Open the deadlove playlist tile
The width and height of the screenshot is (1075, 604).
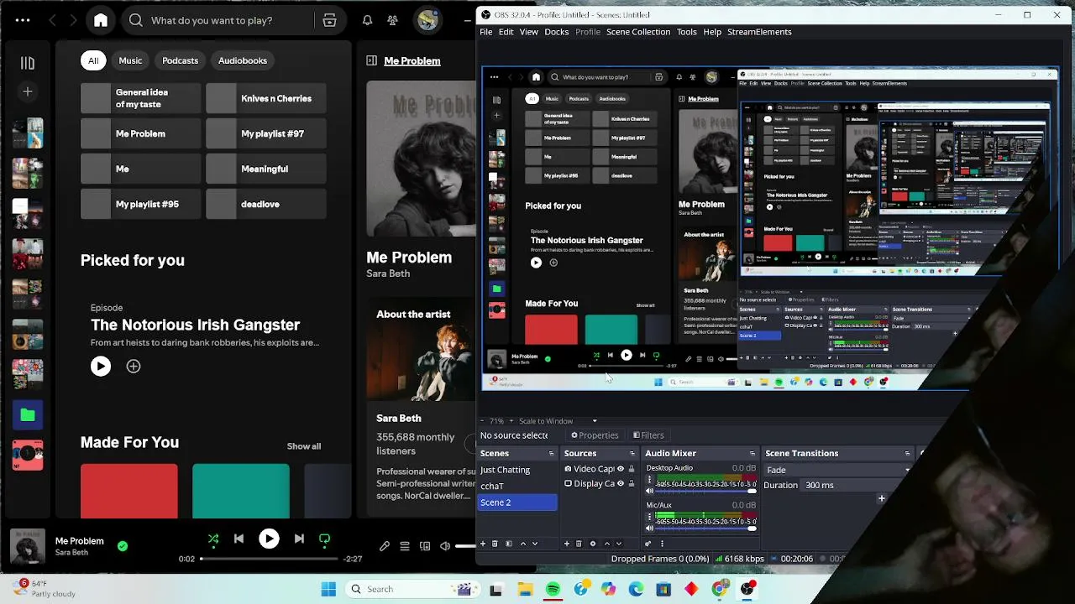(266, 204)
